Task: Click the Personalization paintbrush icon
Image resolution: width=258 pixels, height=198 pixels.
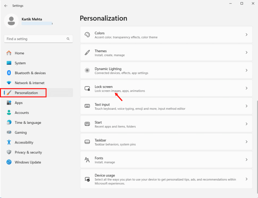Action: [x=9, y=93]
